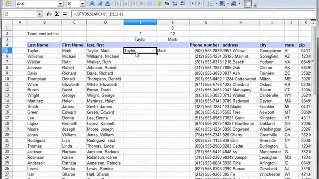Image resolution: width=319 pixels, height=179 pixels.
Task: Open the font size dropdown arrow
Action: click(82, 4)
